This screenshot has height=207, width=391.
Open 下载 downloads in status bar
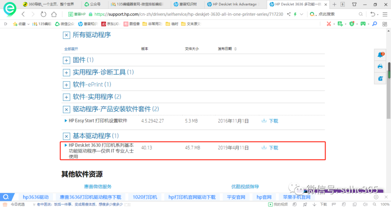[320, 204]
